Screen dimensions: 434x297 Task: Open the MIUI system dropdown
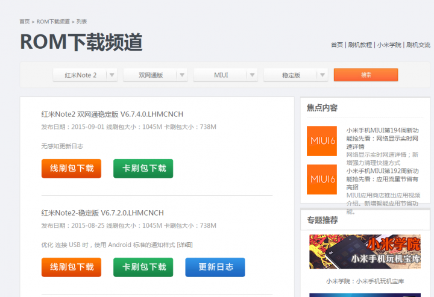[225, 75]
